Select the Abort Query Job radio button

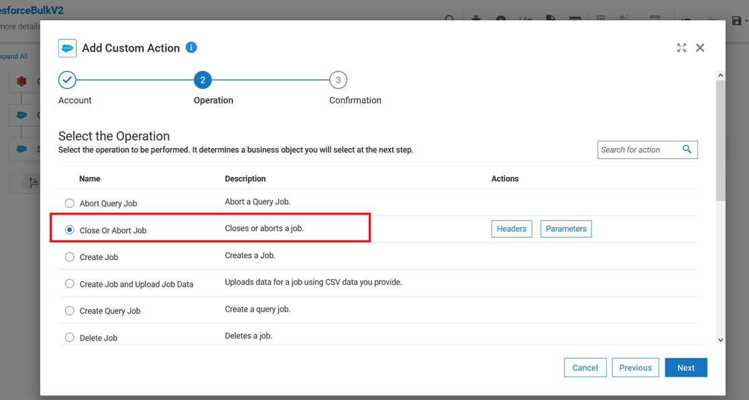70,203
